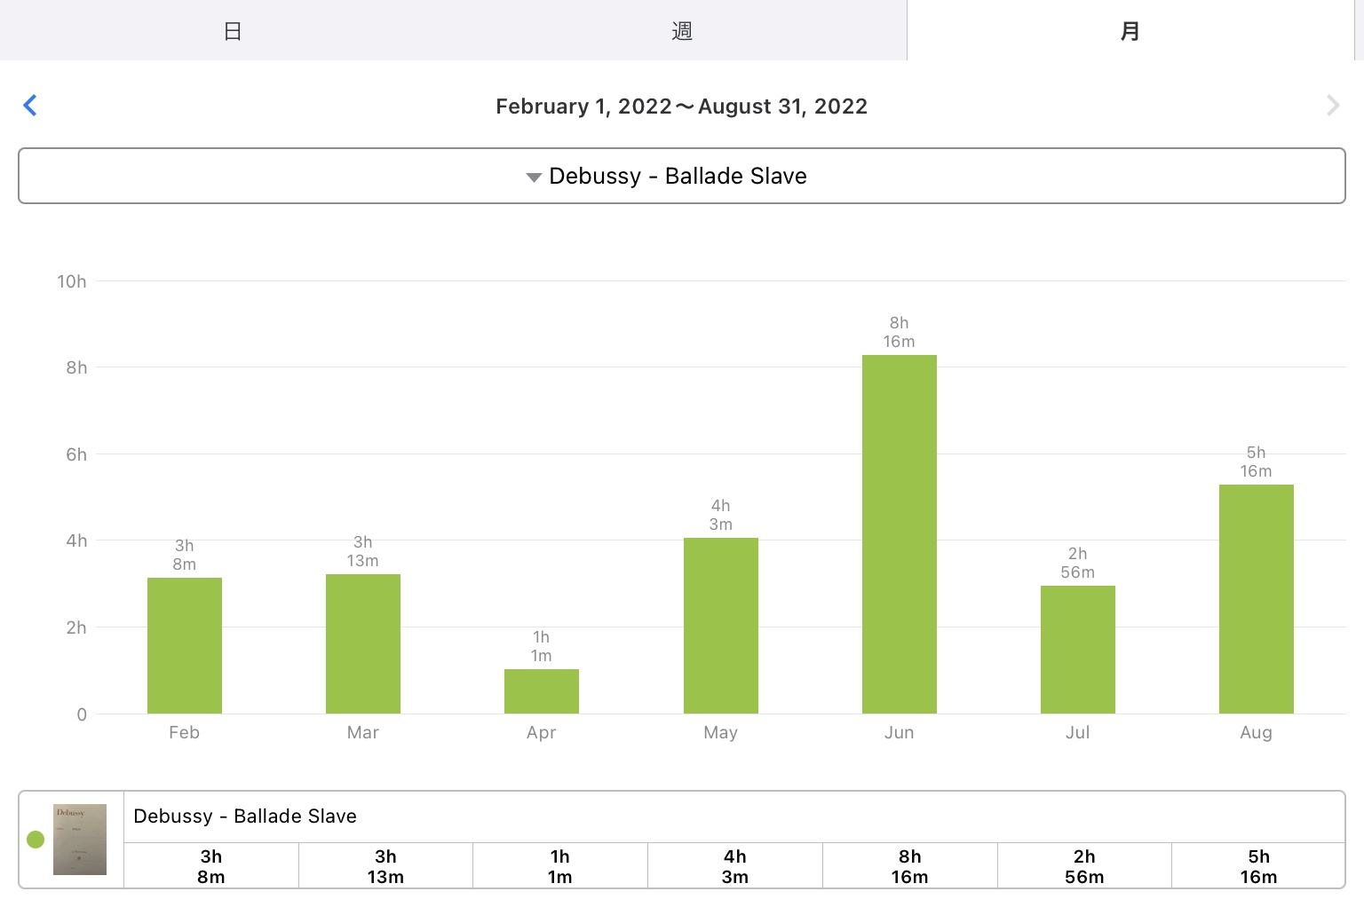The height and width of the screenshot is (923, 1364).
Task: Go to the previous date range
Action: click(x=30, y=106)
